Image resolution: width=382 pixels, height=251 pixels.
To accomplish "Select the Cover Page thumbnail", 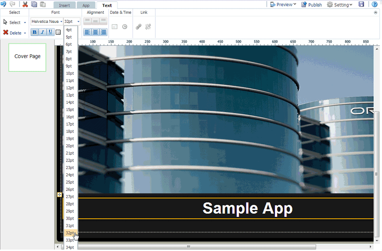I will pyautogui.click(x=27, y=57).
